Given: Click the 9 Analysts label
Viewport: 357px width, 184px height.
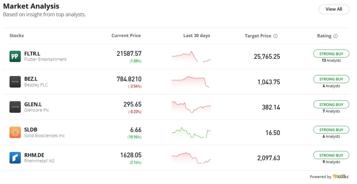Looking at the screenshot, I should coord(331,162).
